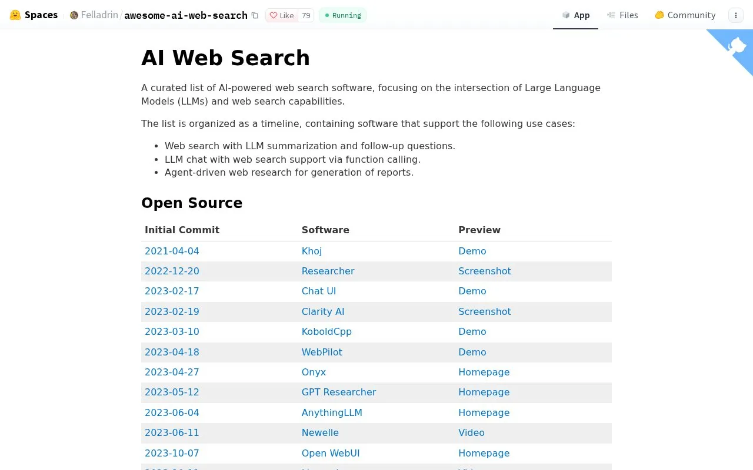Viewport: 753px width, 470px height.
Task: Open the Hugging Face Spaces logo
Action: click(x=34, y=15)
